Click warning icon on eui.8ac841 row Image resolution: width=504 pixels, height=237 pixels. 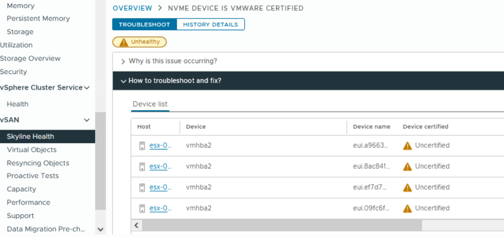pyautogui.click(x=407, y=166)
